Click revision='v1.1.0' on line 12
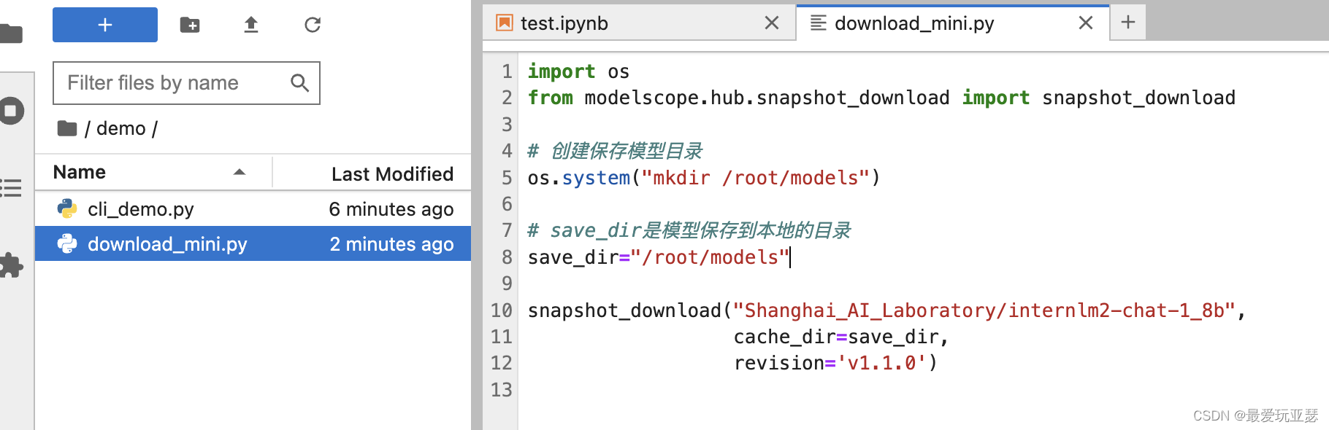 point(830,363)
